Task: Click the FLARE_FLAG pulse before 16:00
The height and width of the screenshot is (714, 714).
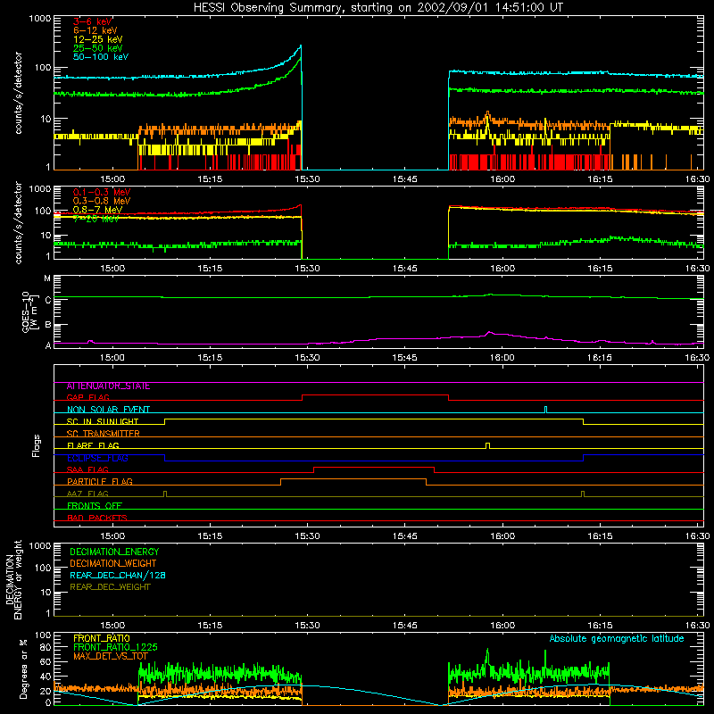Action: pyautogui.click(x=487, y=445)
